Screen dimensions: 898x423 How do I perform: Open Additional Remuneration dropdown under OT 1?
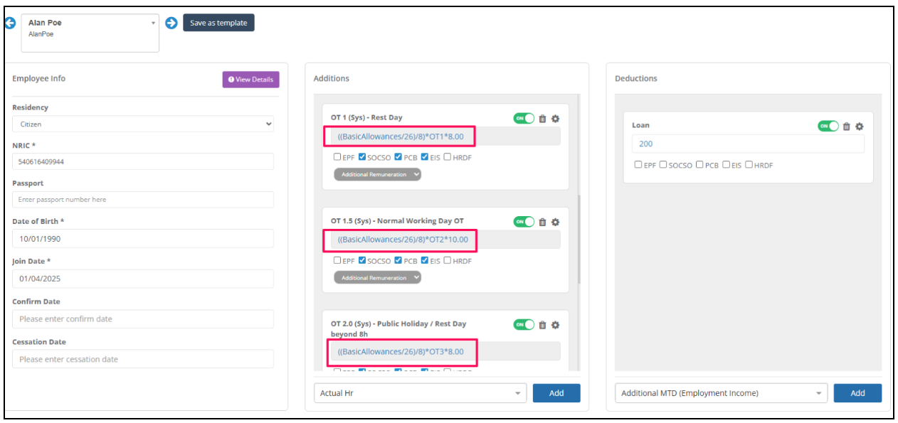click(378, 174)
